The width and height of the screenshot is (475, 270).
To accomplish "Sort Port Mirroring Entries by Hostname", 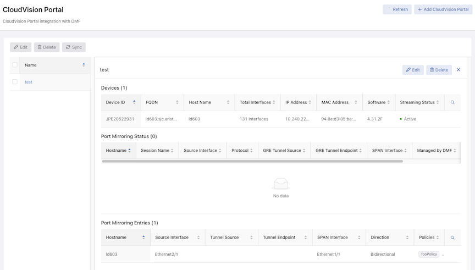I will coord(126,238).
